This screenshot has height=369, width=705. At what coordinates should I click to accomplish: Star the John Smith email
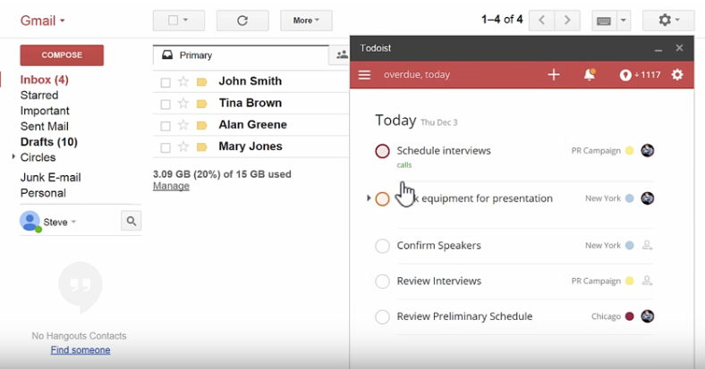pos(183,81)
